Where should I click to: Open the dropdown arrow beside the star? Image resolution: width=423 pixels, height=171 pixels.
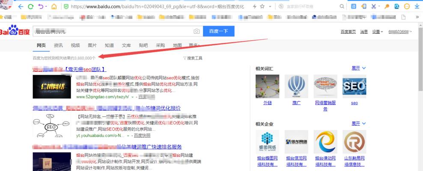(270, 6)
